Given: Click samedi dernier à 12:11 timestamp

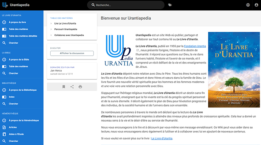Looking at the screenshot, I should (62, 74).
